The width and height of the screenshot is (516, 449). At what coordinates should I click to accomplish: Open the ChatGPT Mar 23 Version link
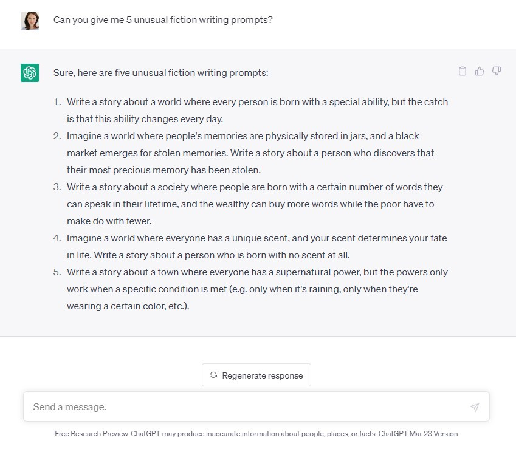click(x=418, y=434)
